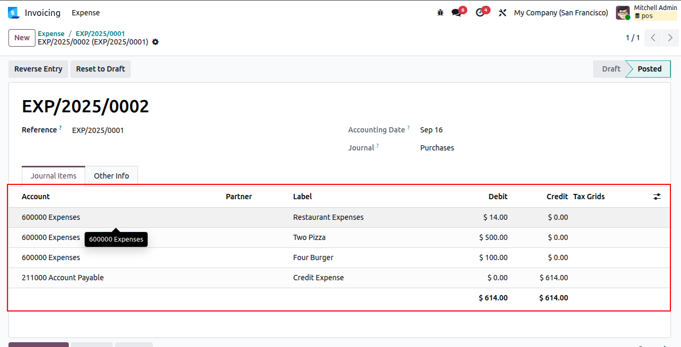
Task: Select the Restaurant Expenses label cell
Action: [329, 217]
